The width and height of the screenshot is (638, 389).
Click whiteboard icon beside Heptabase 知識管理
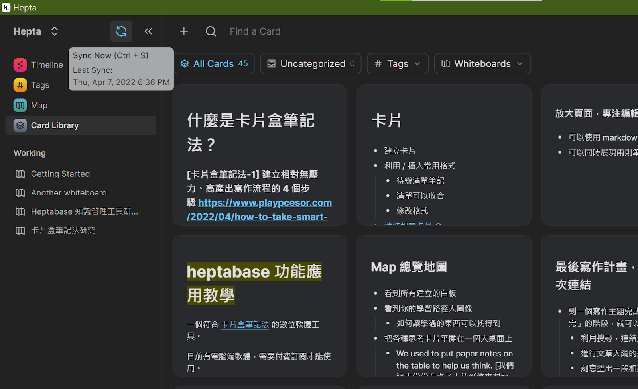pyautogui.click(x=20, y=211)
